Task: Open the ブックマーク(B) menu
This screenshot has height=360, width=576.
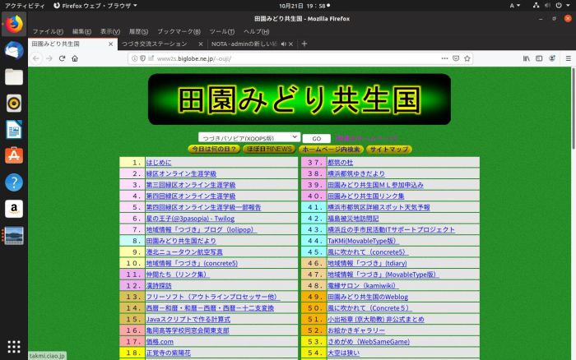Action: pyautogui.click(x=179, y=31)
